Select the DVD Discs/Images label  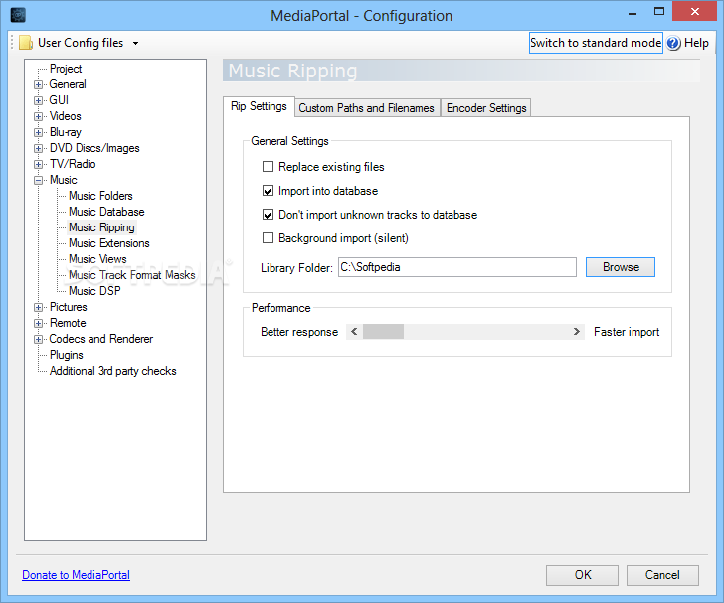pyautogui.click(x=94, y=148)
